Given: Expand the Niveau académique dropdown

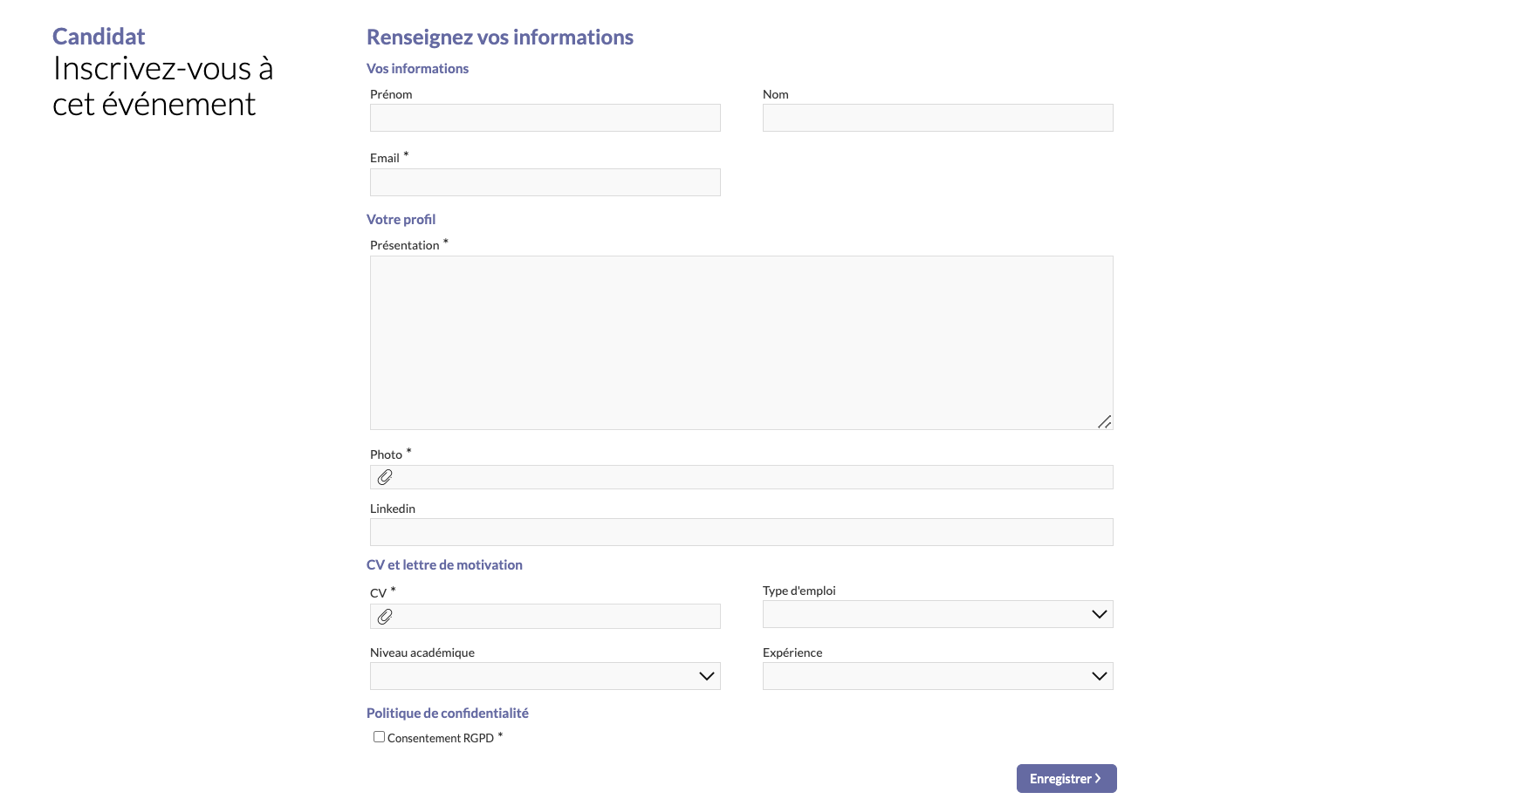Looking at the screenshot, I should (x=545, y=676).
